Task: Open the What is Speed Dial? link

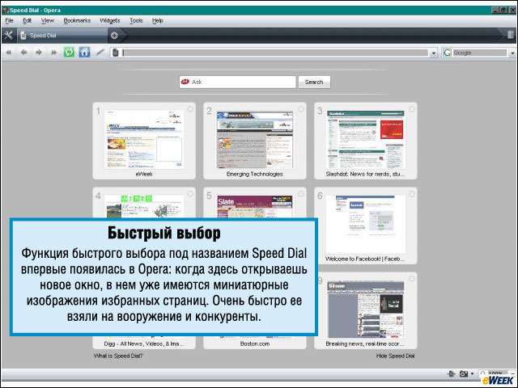Action: click(118, 356)
